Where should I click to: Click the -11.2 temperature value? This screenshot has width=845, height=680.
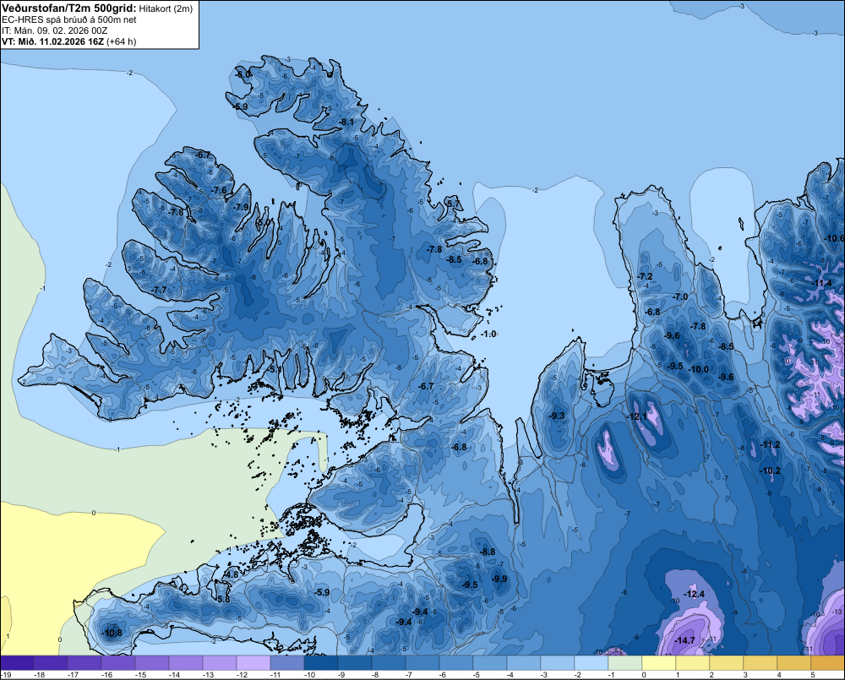pyautogui.click(x=770, y=445)
